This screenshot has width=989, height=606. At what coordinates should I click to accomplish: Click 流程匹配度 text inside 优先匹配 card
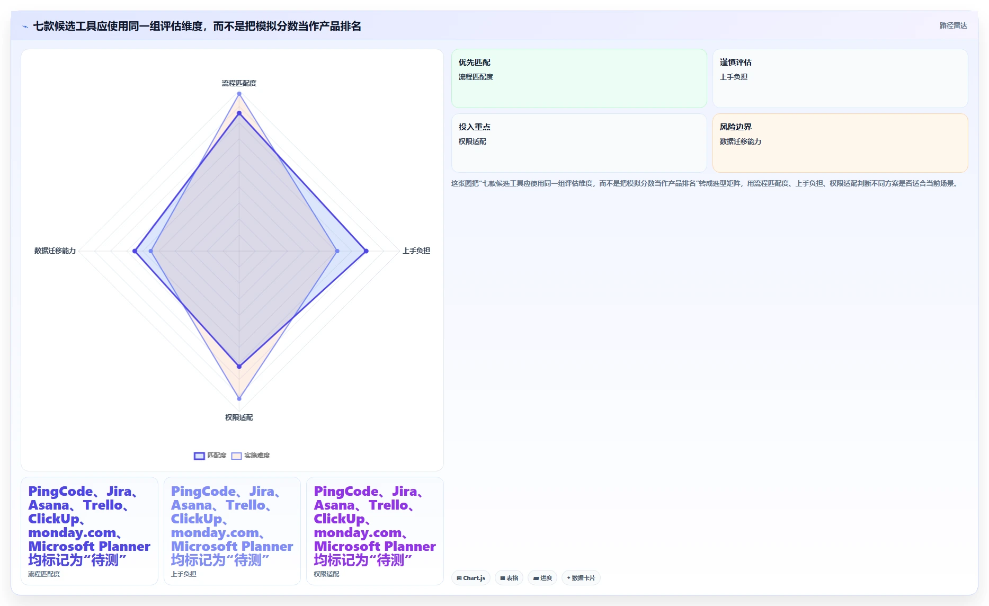(x=476, y=77)
